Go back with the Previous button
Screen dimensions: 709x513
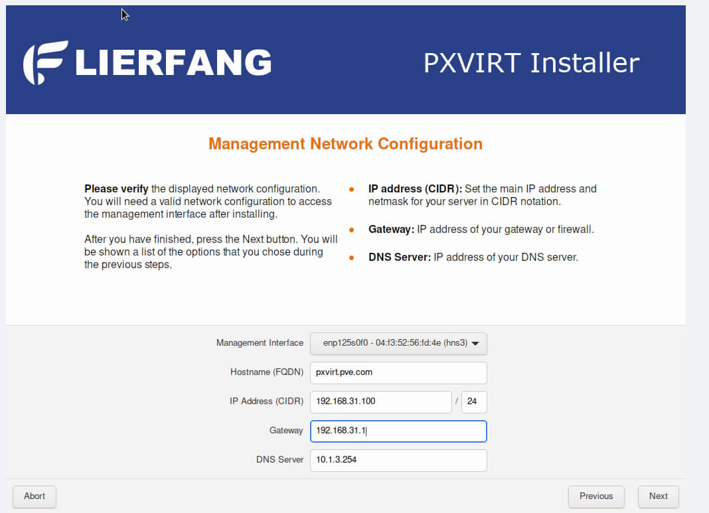595,496
